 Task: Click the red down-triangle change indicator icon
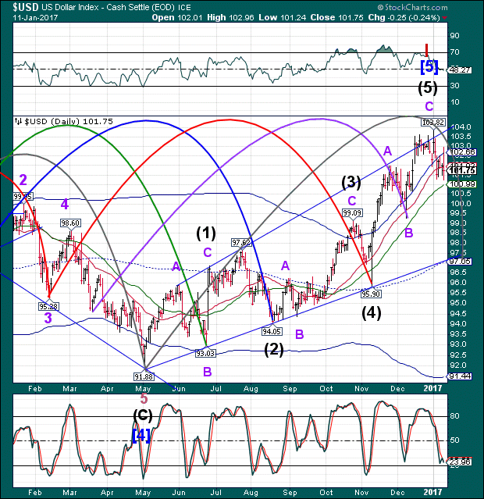(444, 18)
